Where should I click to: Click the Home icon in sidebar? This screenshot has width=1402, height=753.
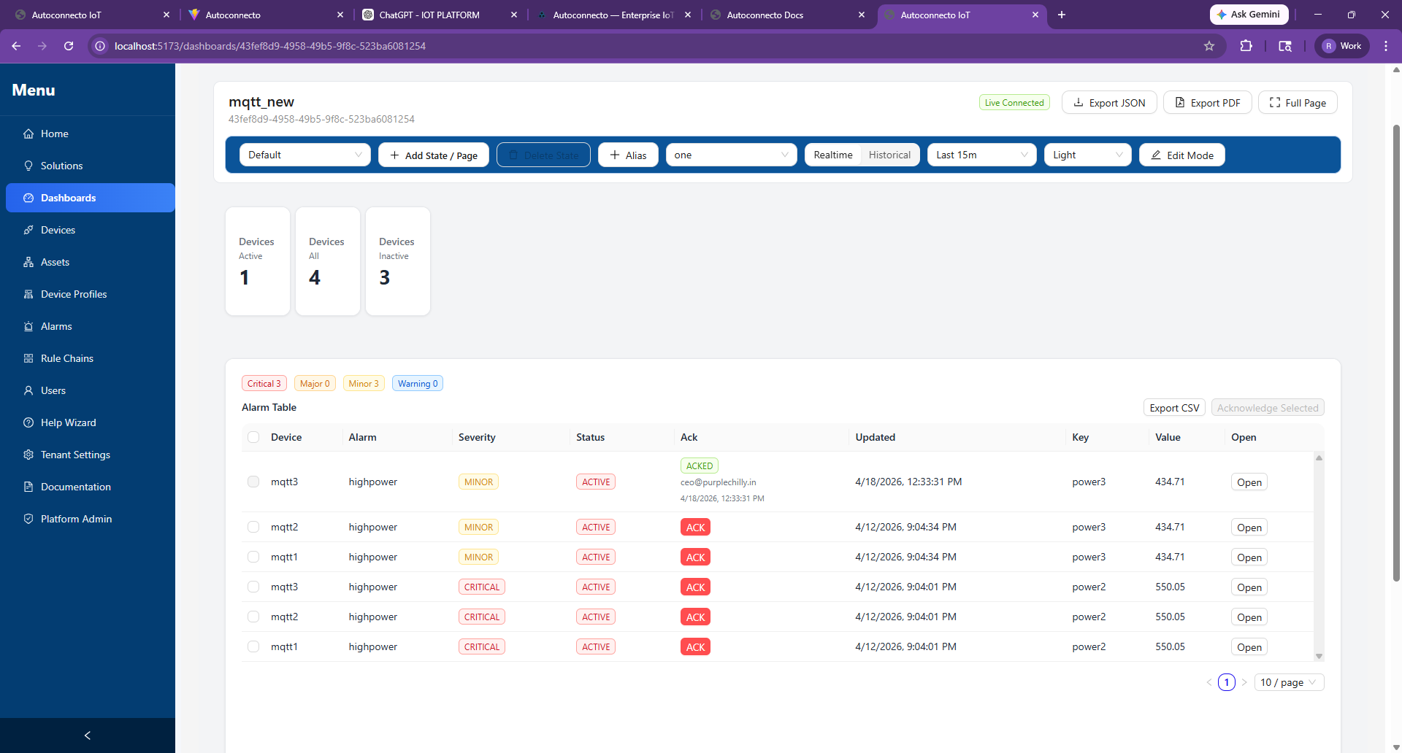[x=28, y=134]
